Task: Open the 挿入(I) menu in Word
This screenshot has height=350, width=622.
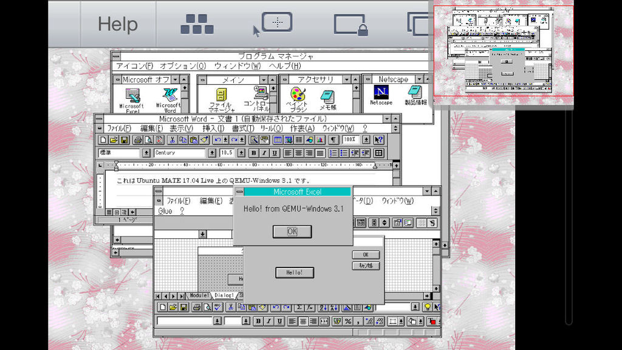Action: pos(213,128)
